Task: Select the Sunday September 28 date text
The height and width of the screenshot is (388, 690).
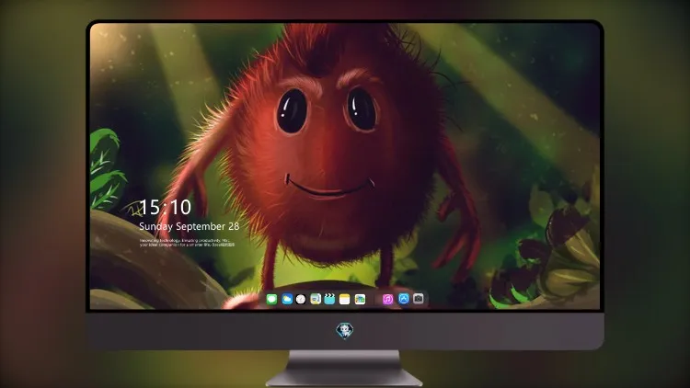Action: 190,226
